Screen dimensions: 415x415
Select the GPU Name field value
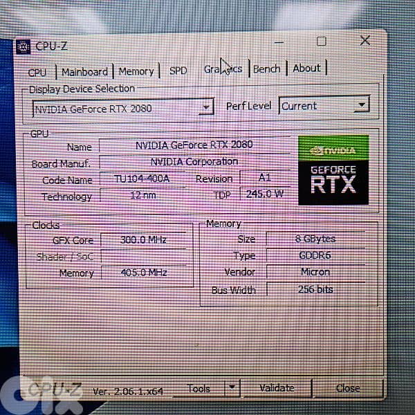tap(194, 145)
